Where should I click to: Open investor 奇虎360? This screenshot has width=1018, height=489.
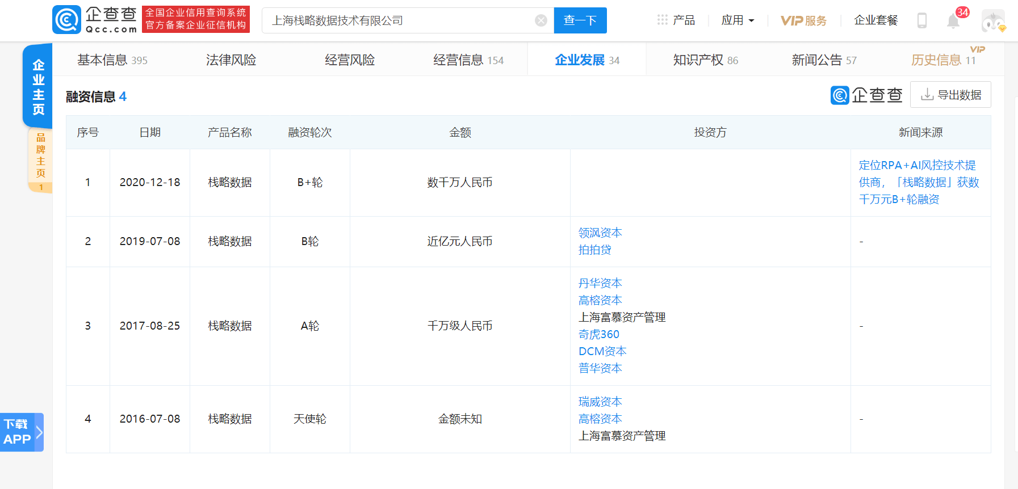599,334
